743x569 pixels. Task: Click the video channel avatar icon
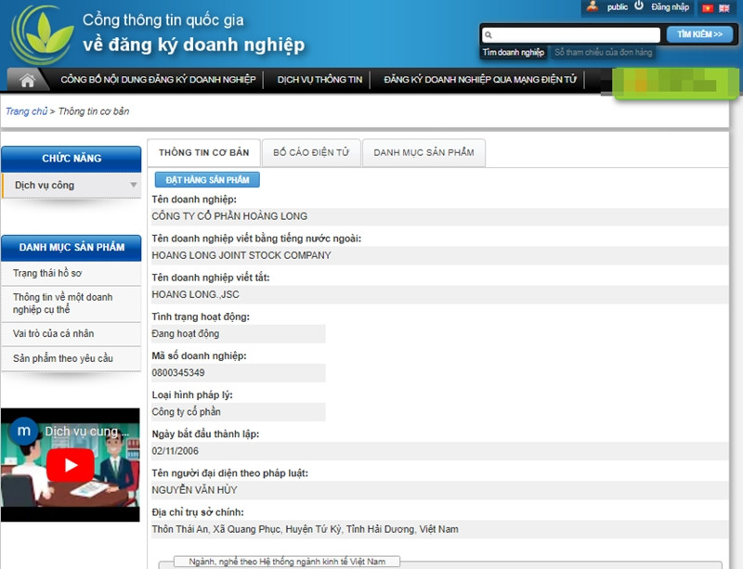pos(25,432)
